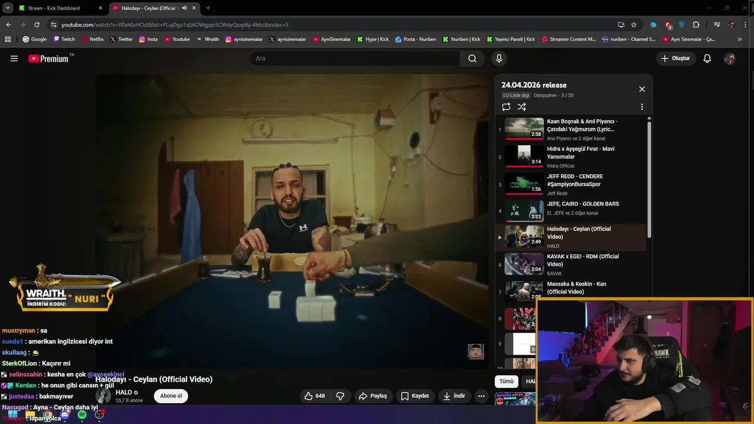
Task: Open the tab search dropdown arrow
Action: 8,8
